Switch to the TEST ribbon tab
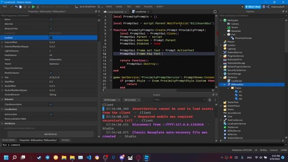 coord(129,7)
